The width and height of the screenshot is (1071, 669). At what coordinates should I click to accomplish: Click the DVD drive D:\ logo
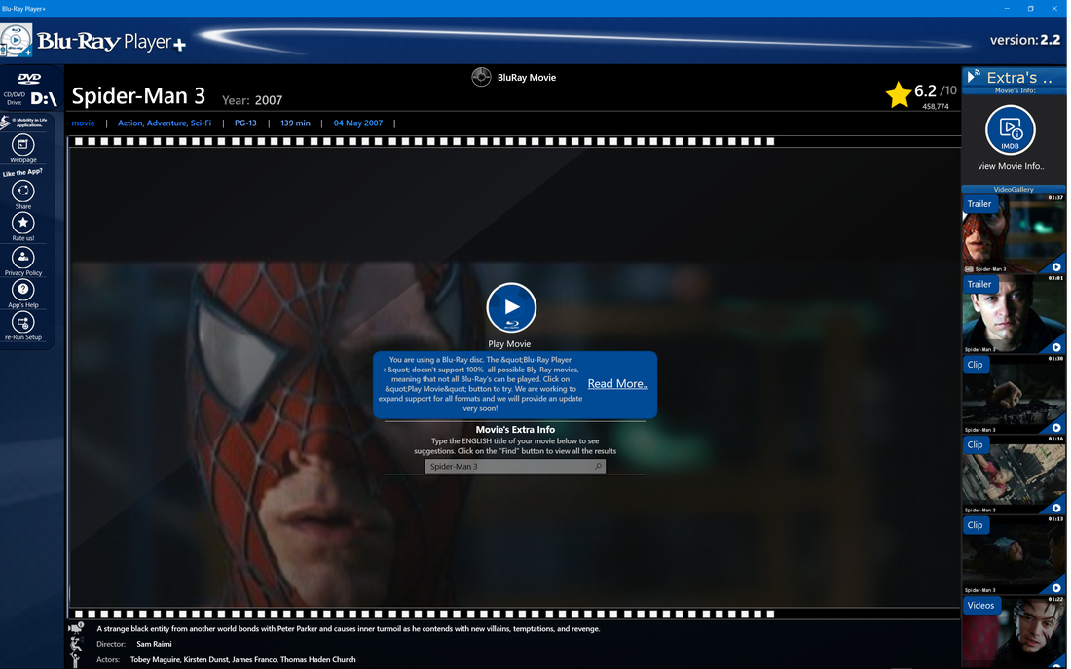click(x=30, y=90)
